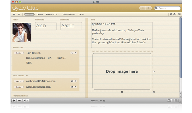Screen dimensions: 192x113
Task: Click Record 1 of 29 status text
Action: pos(98,100)
